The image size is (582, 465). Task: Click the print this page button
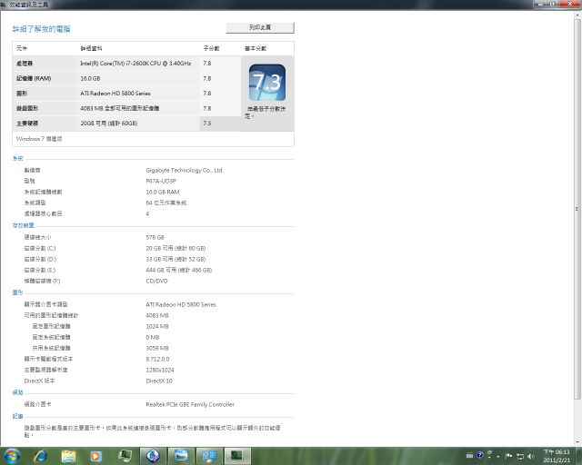pyautogui.click(x=260, y=27)
